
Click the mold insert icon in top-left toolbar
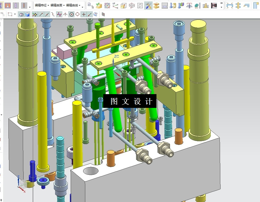[x=7, y=5]
